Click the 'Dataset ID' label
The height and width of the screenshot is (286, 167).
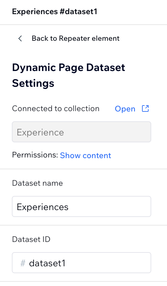tap(31, 239)
